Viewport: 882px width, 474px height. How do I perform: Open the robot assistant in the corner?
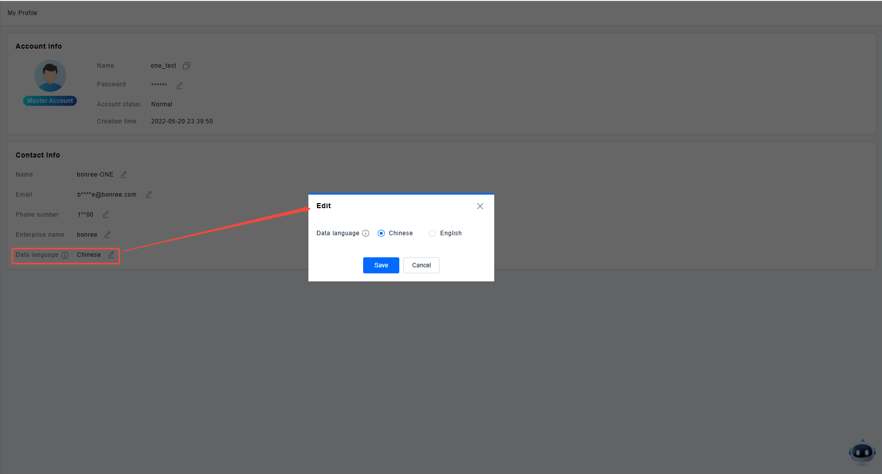[862, 452]
